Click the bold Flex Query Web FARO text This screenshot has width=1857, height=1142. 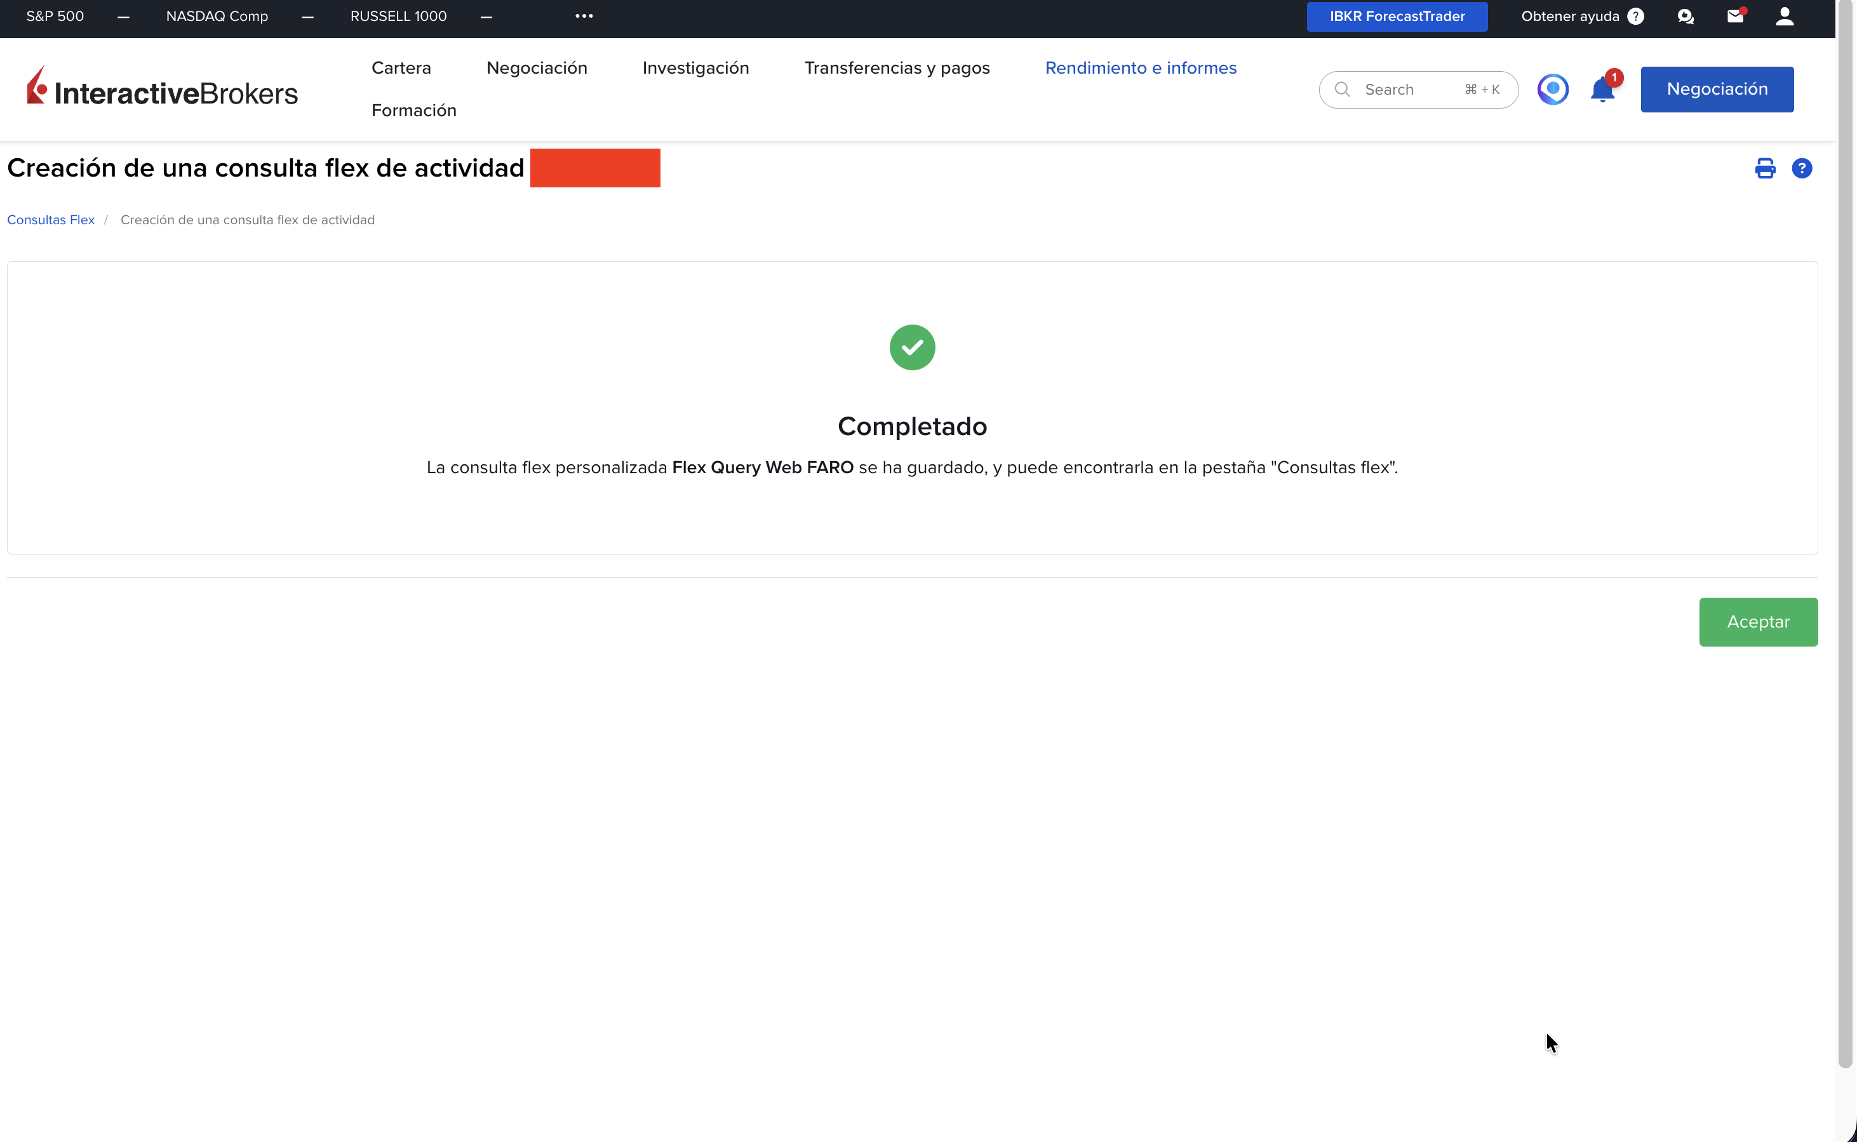tap(762, 467)
